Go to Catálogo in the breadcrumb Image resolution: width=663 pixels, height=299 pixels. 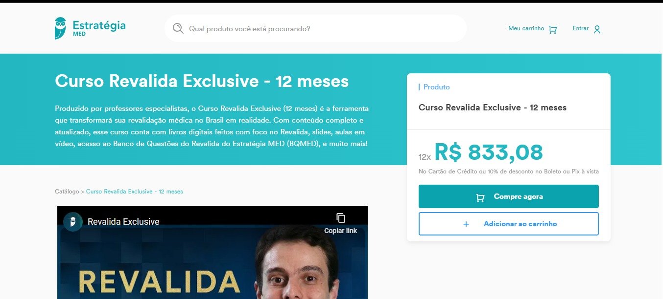coord(67,192)
